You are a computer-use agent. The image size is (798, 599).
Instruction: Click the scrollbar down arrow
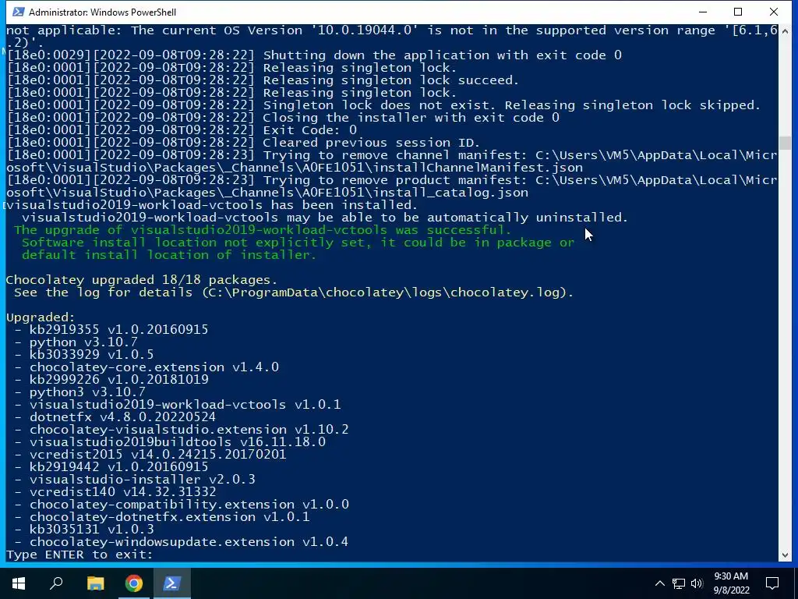785,555
